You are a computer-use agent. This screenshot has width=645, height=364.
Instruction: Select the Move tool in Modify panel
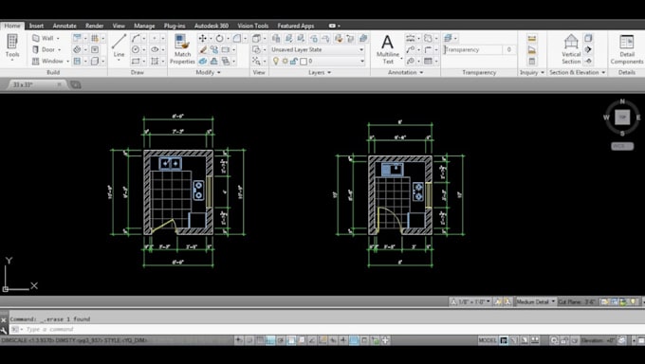point(202,38)
